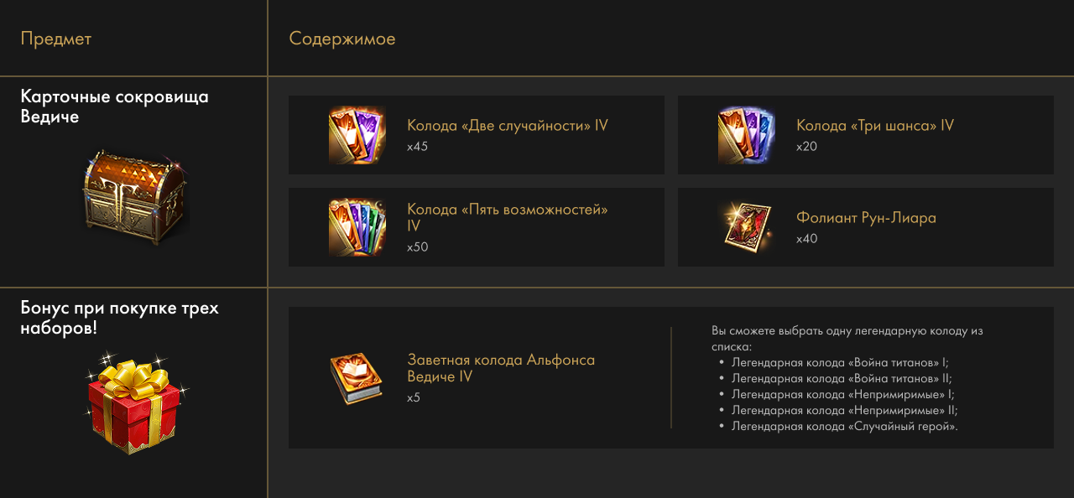The image size is (1074, 498).
Task: Click the Бонус при покупке трех наборов title
Action: pyautogui.click(x=119, y=318)
